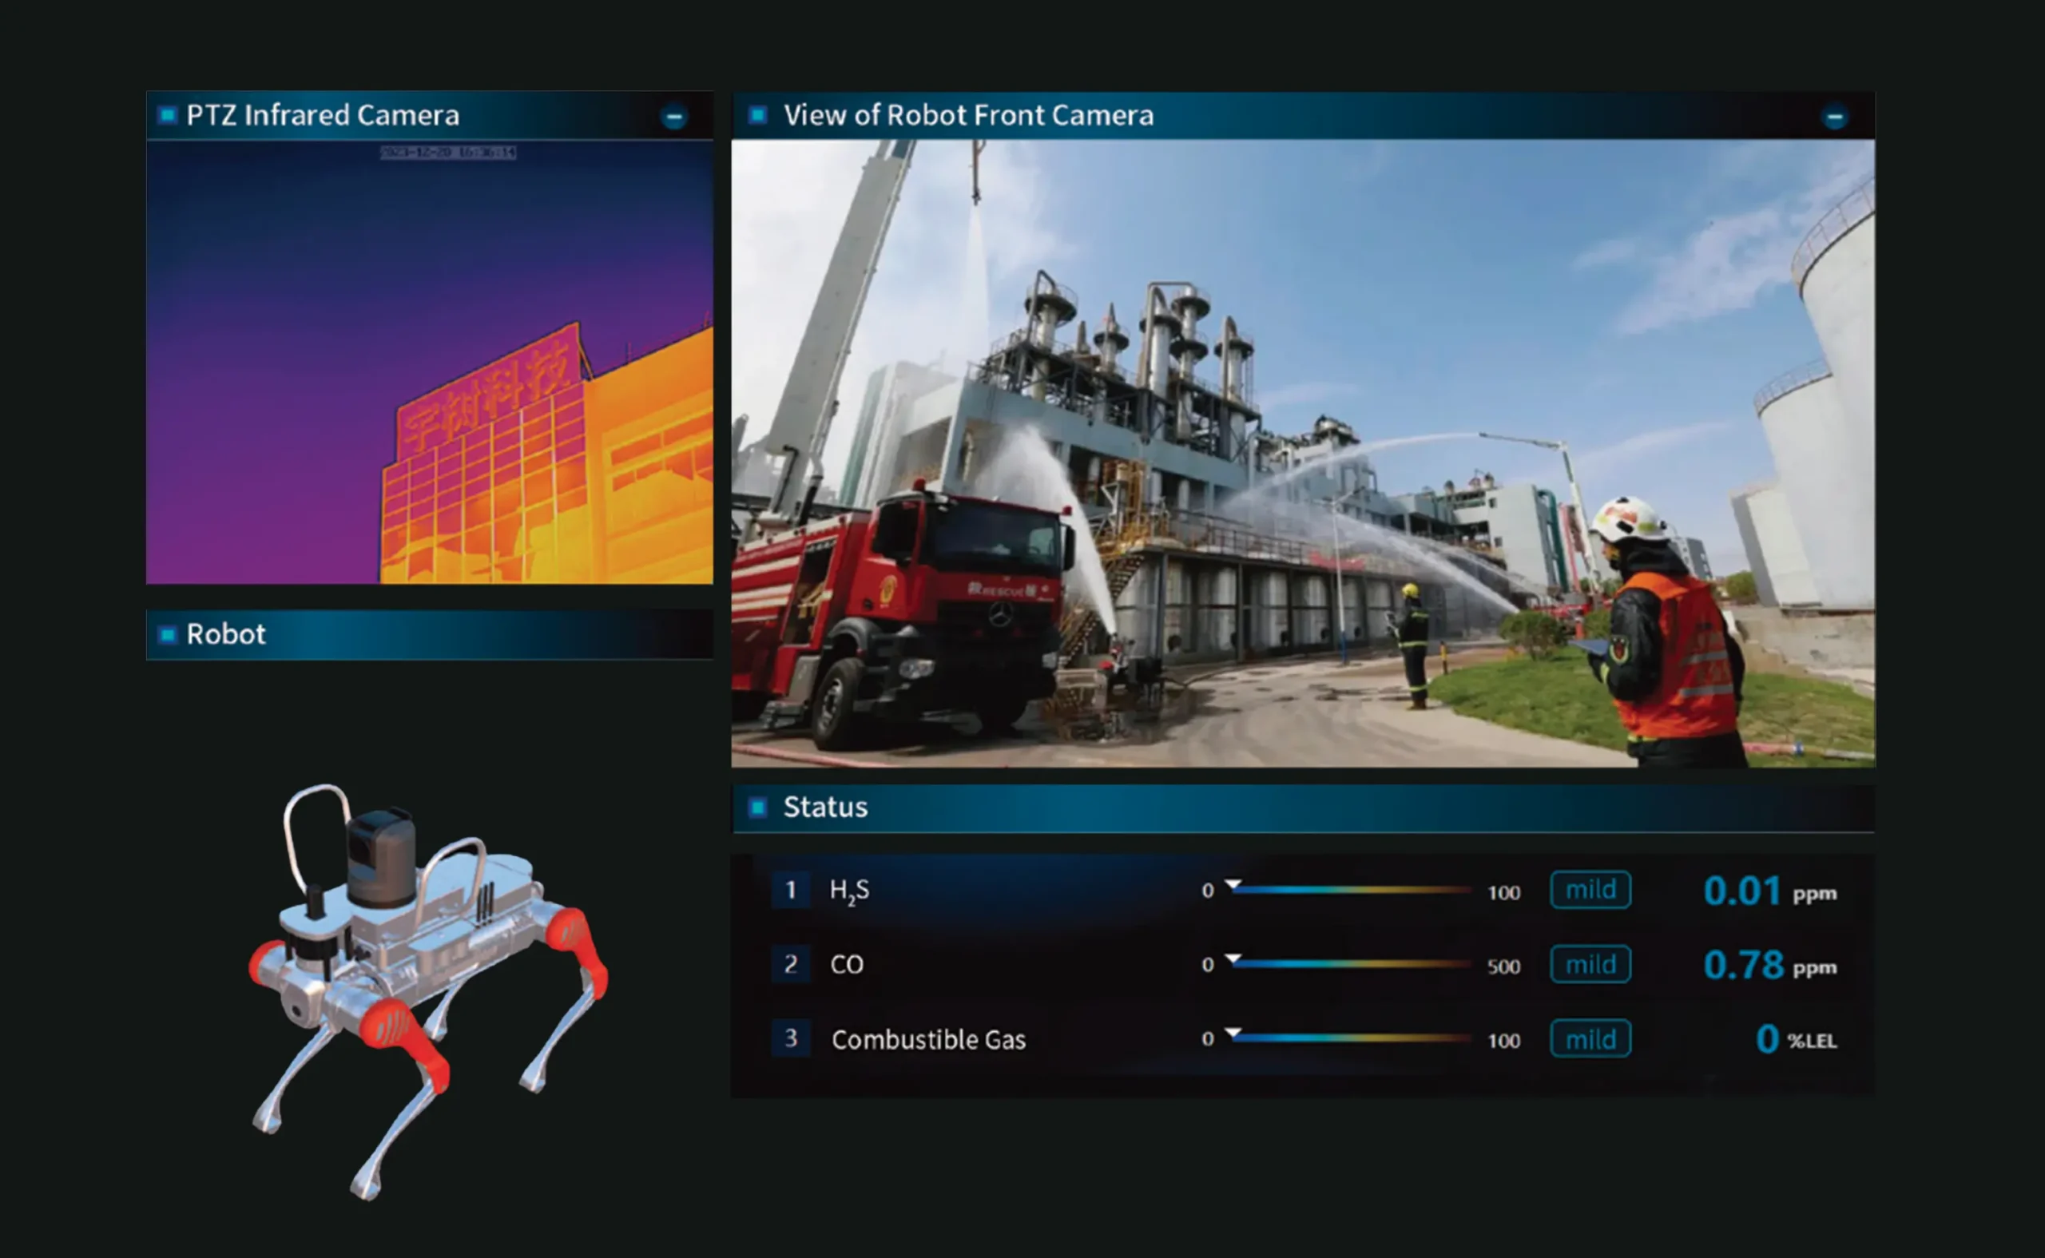Select row number 2 badge for CO

790,964
